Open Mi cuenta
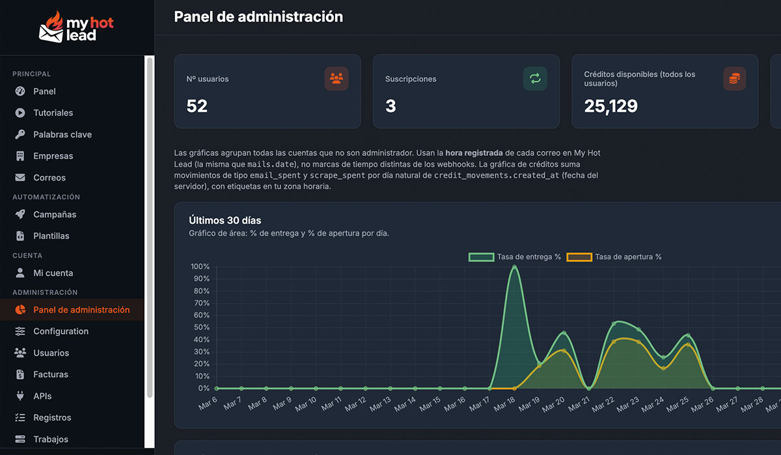Viewport: 781px width, 455px height. tap(72, 273)
